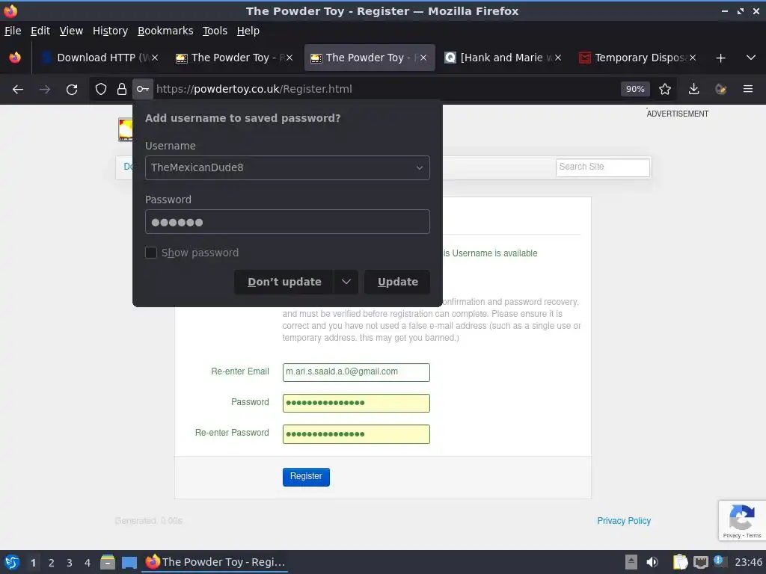This screenshot has height=574, width=766.
Task: Click the show desktop taskbar icon
Action: pos(129,562)
